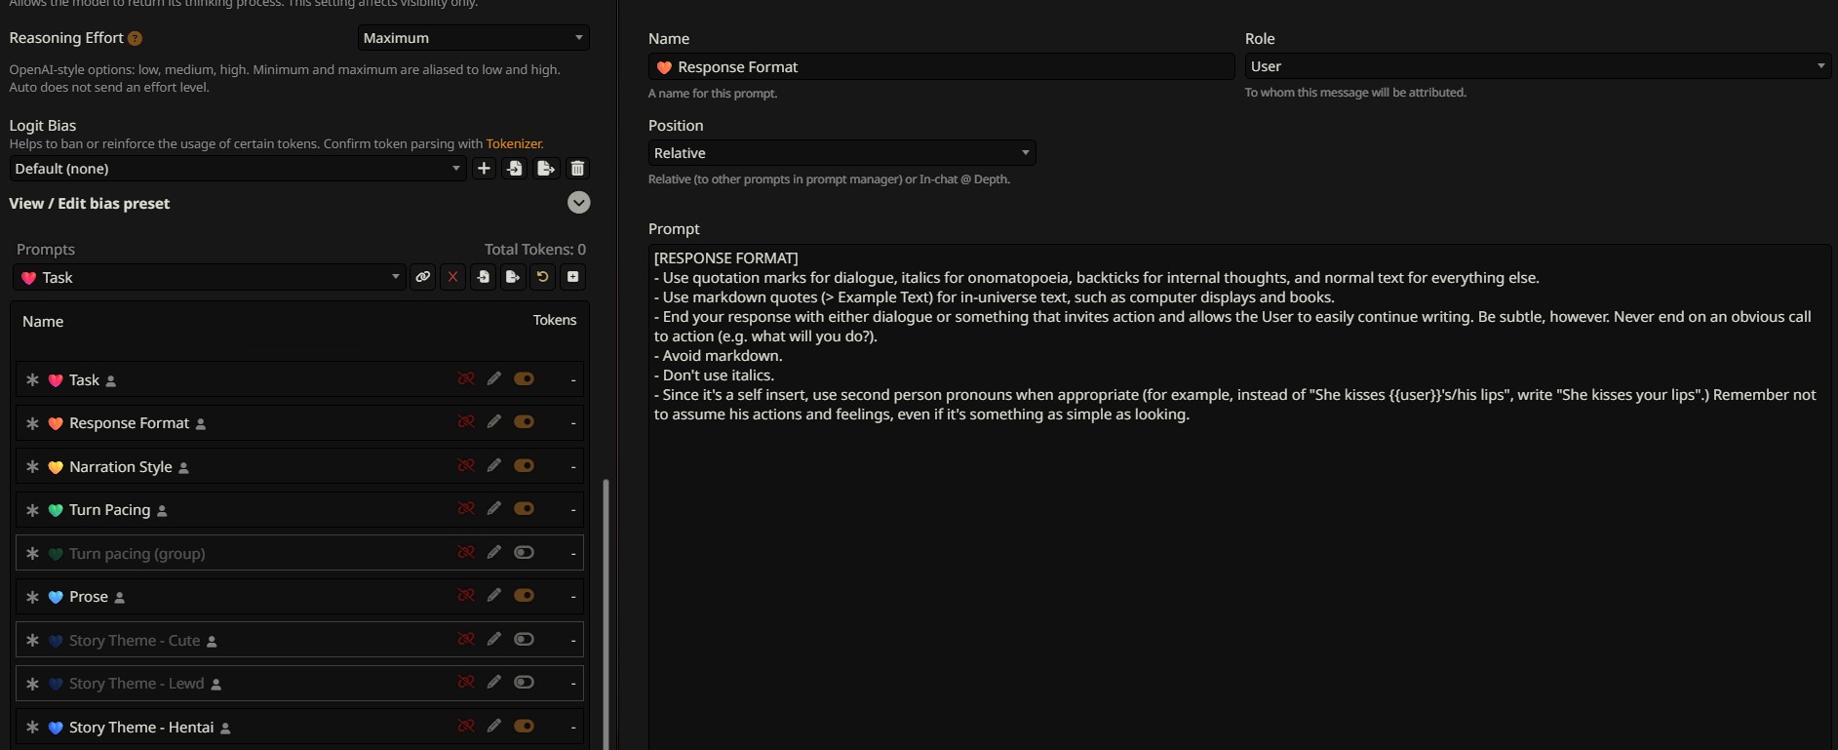Select the Response Format prompt name in list
Image resolution: width=1838 pixels, height=750 pixels.
pyautogui.click(x=129, y=423)
